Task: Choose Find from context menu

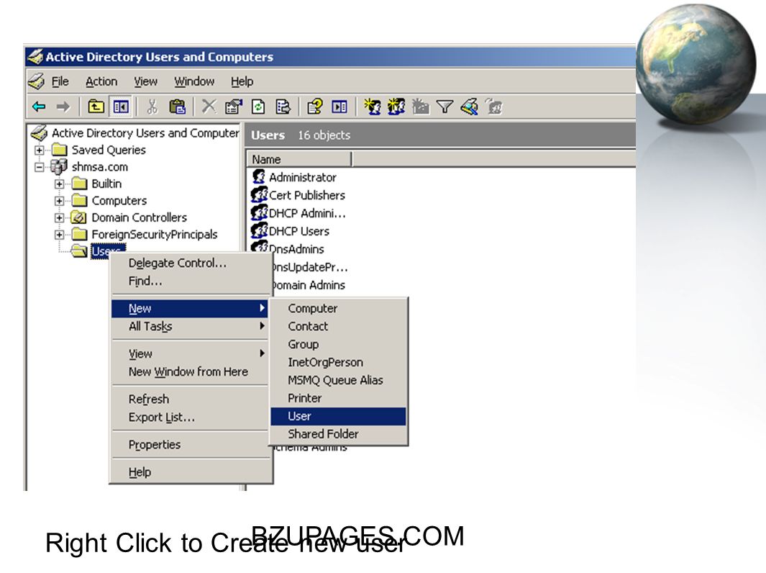Action: (190, 281)
